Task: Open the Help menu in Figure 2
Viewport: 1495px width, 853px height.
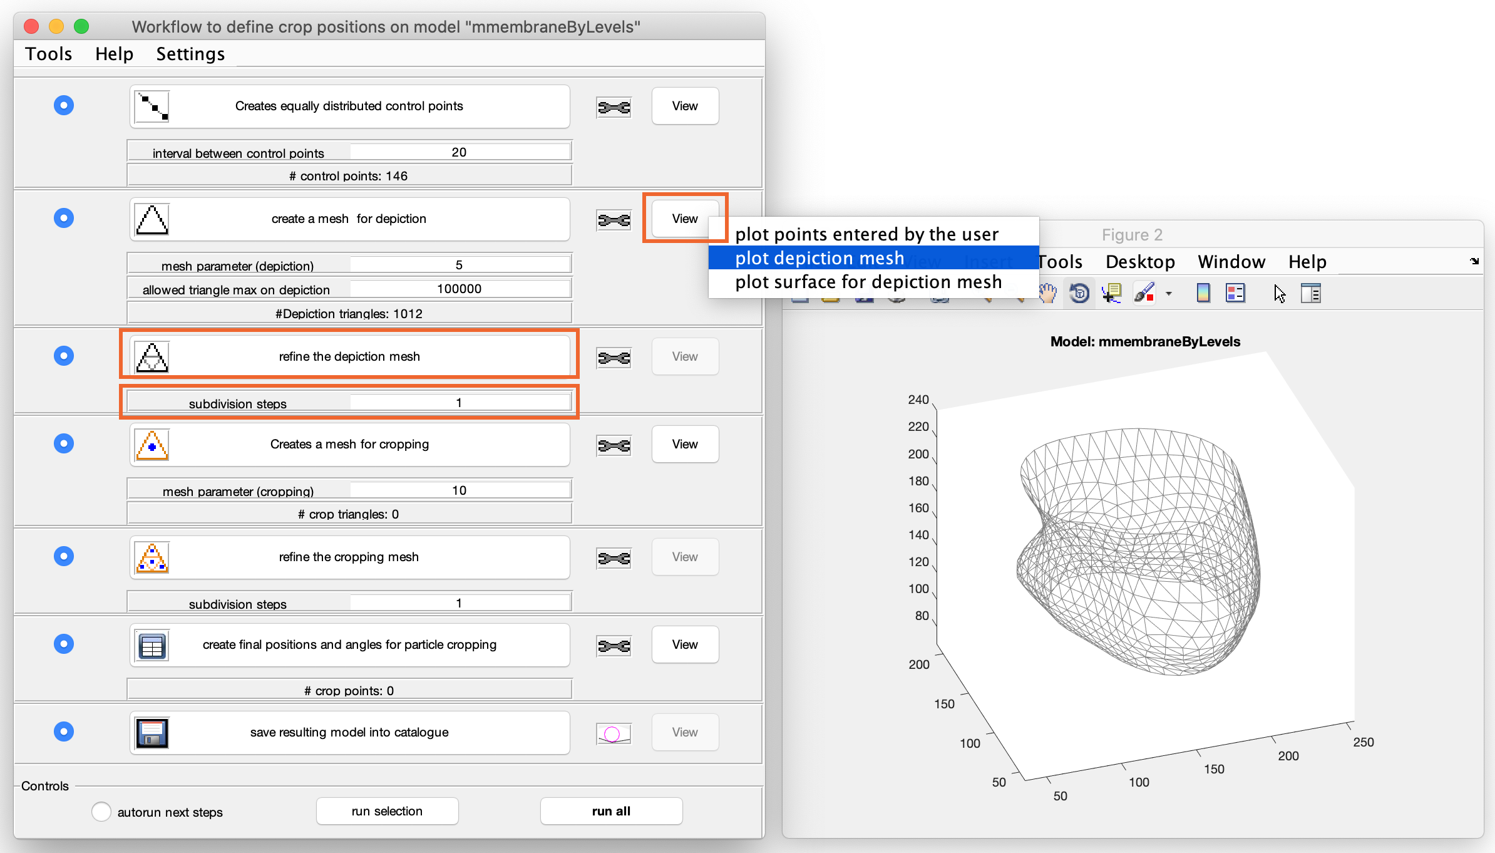Action: point(1307,262)
